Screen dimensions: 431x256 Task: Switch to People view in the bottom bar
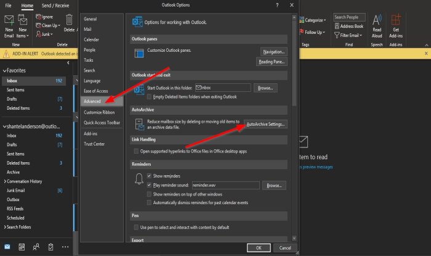(x=36, y=247)
